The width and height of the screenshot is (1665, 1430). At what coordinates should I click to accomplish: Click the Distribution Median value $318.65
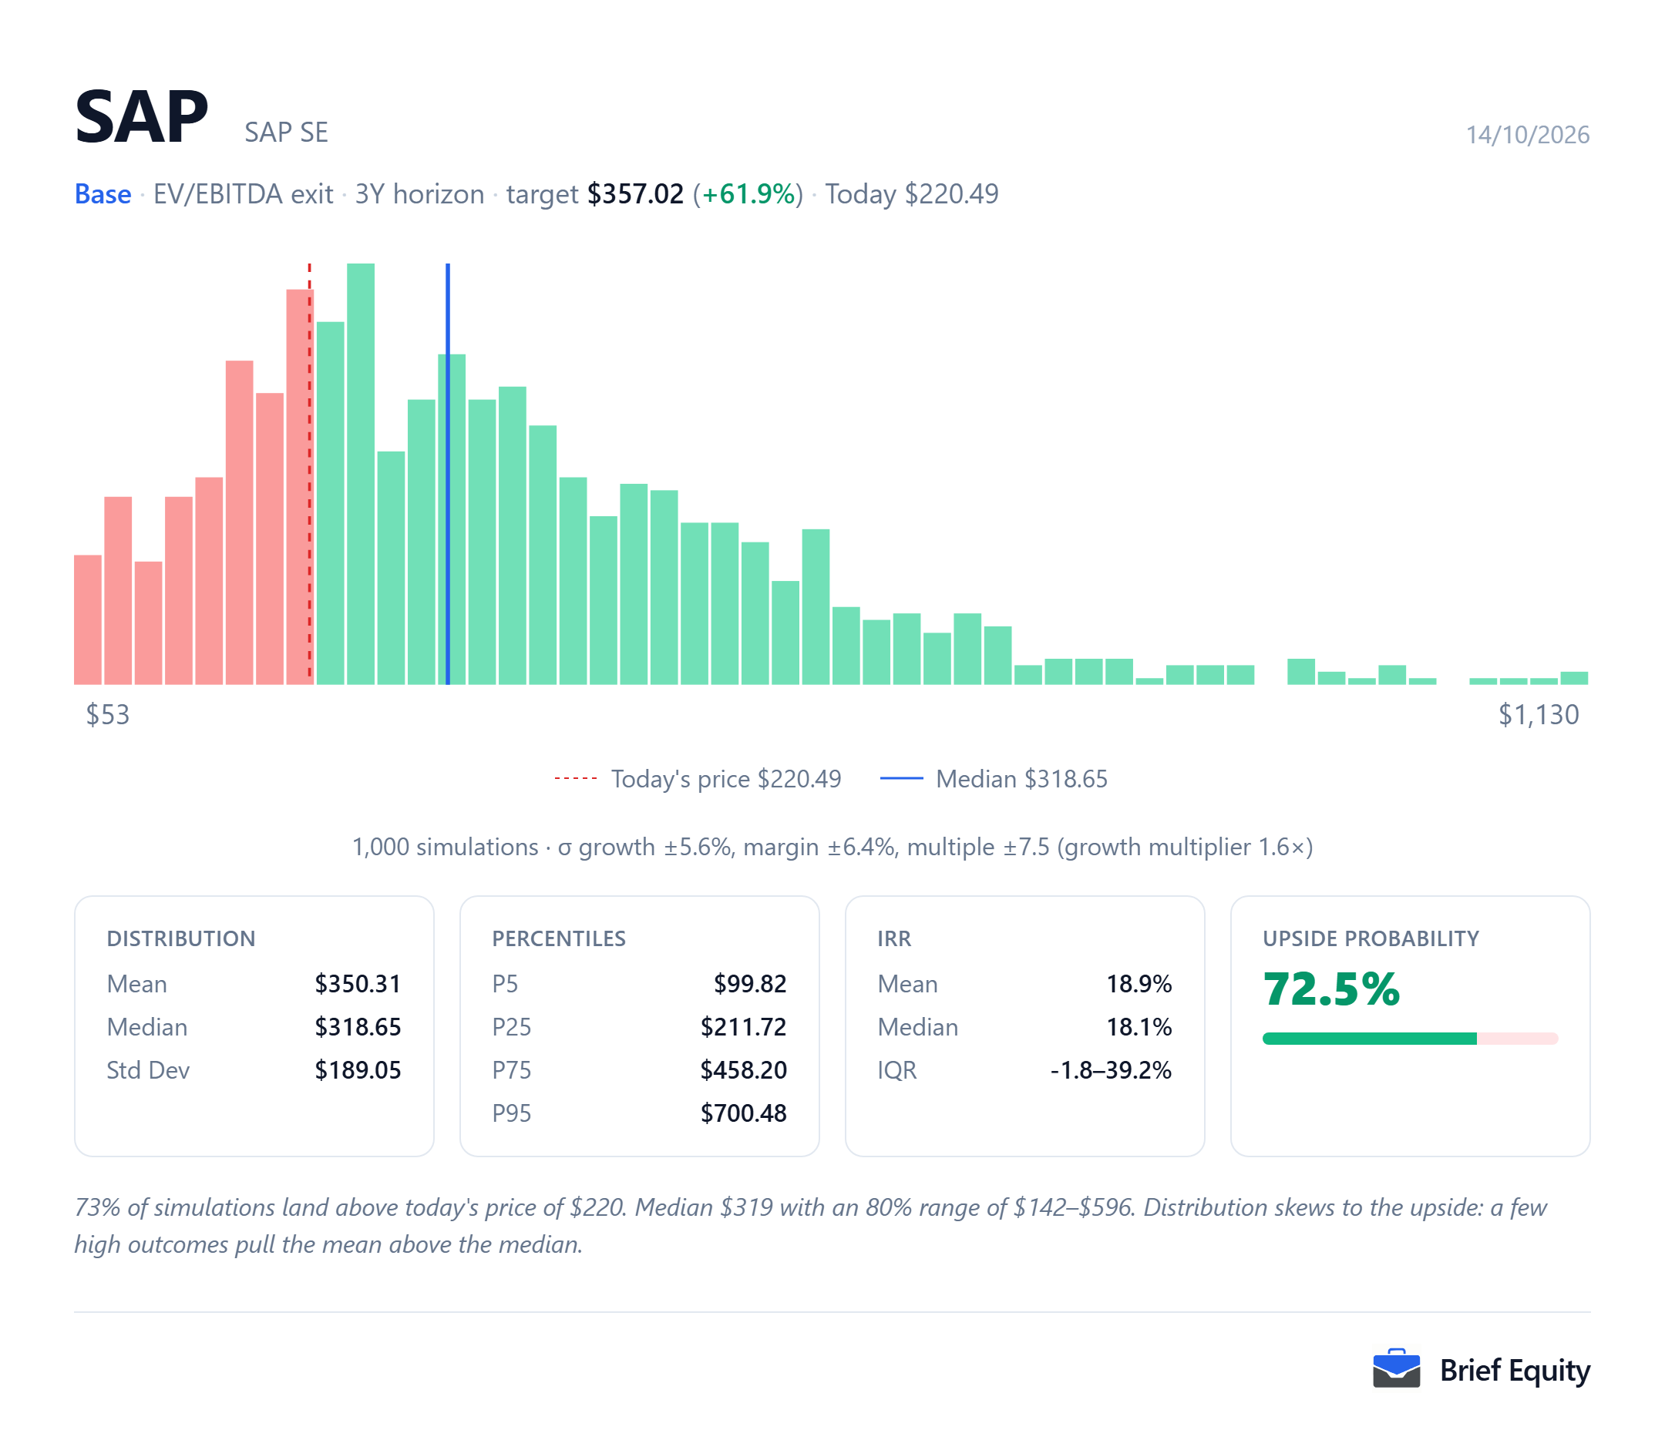click(x=358, y=1027)
